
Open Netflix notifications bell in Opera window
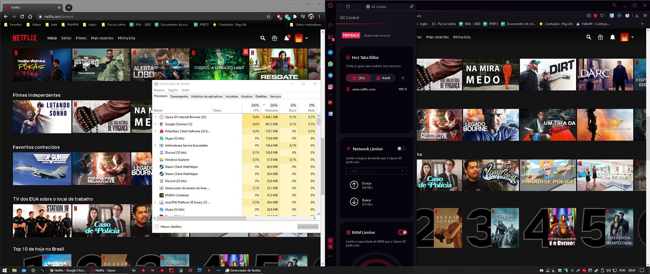(613, 37)
